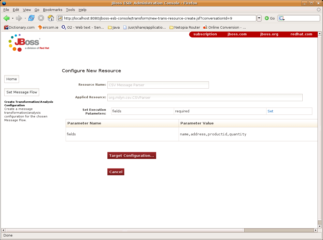Click the Set link for fields parameter

[x=270, y=111]
